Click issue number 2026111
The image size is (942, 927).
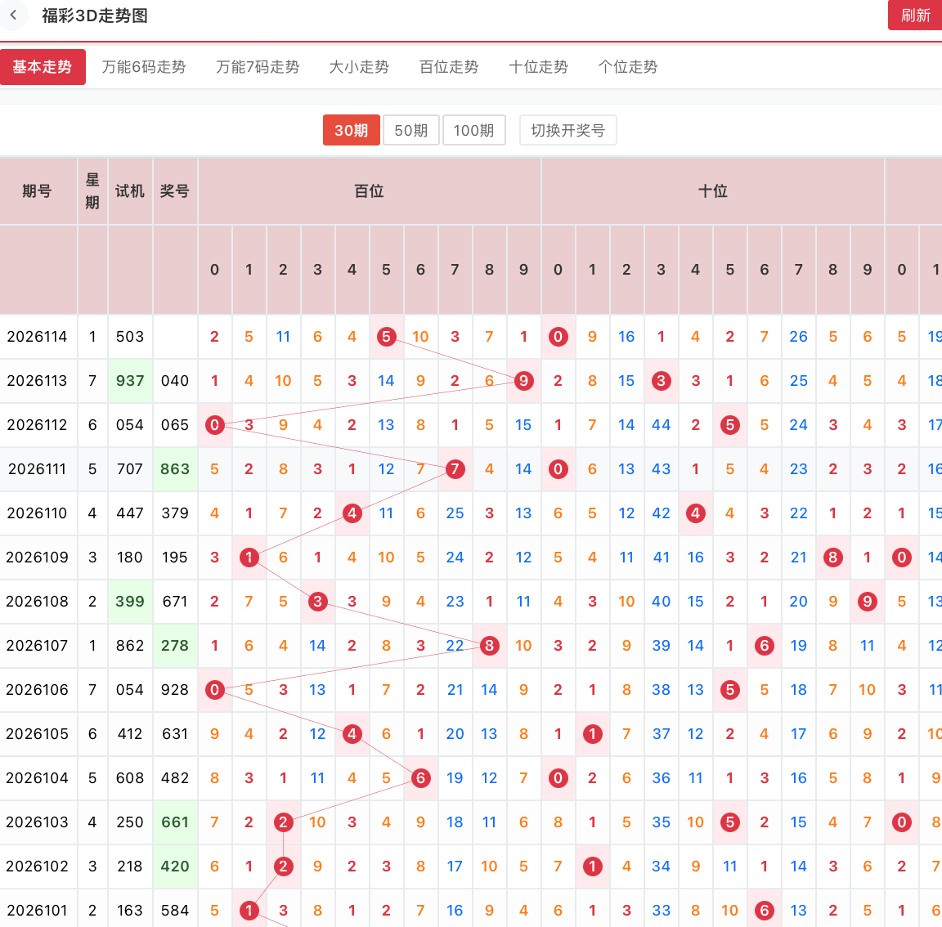tap(38, 469)
